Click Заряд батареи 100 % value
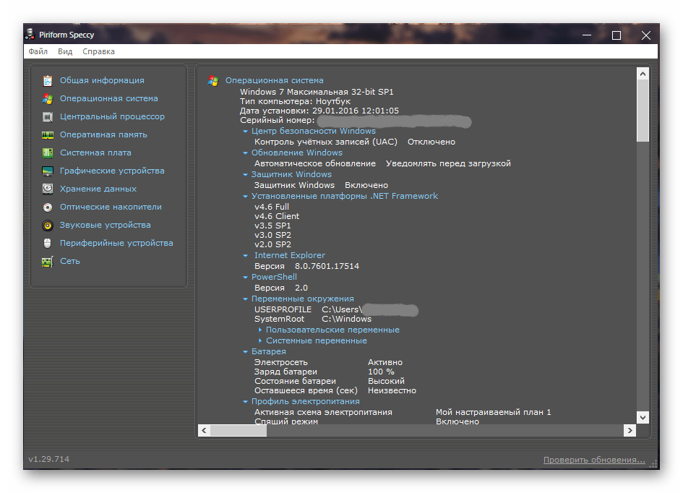 [x=381, y=372]
